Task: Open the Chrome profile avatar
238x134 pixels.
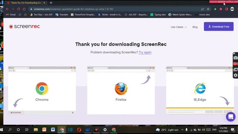Action: [x=232, y=9]
